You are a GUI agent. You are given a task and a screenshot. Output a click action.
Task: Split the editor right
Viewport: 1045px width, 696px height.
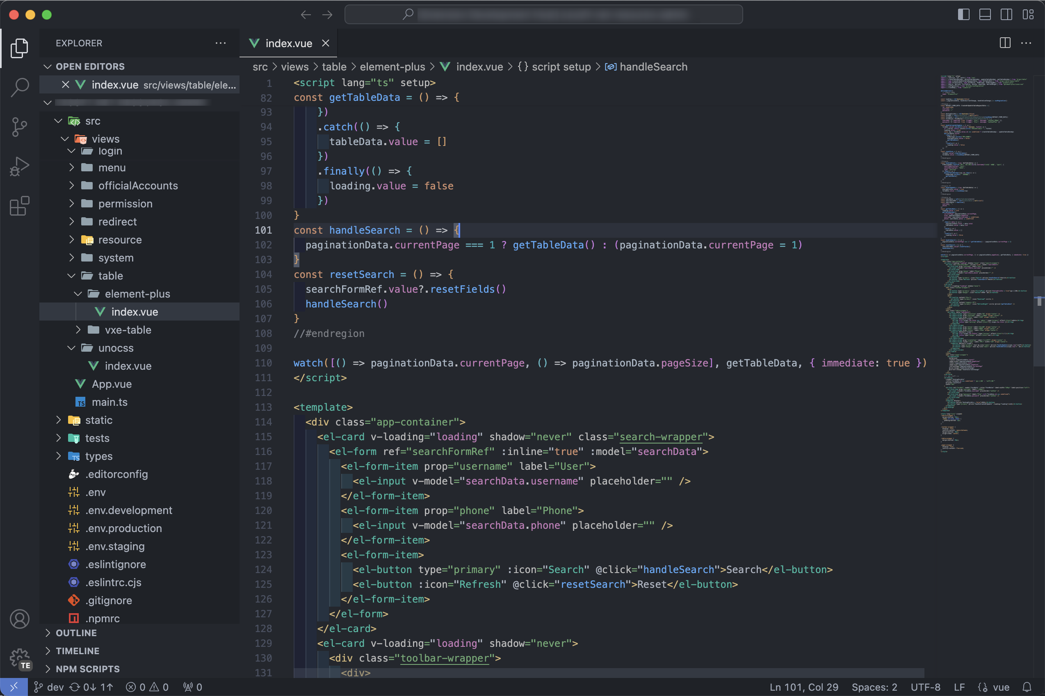[1005, 43]
